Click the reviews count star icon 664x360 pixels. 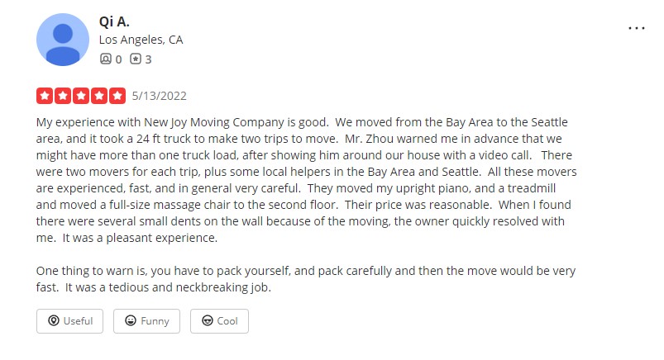pyautogui.click(x=136, y=59)
